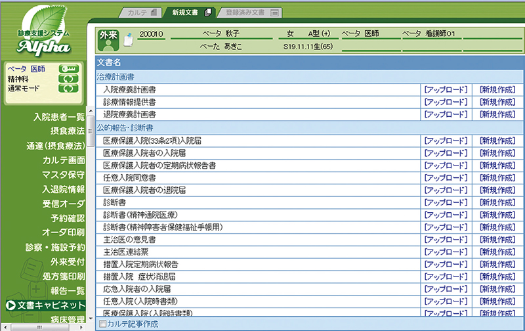
Task: Click the memo note icon beside patient ID
Action: 129,39
